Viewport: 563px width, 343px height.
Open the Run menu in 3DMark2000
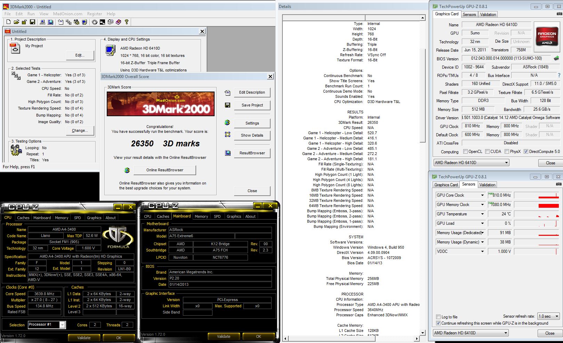tap(31, 14)
